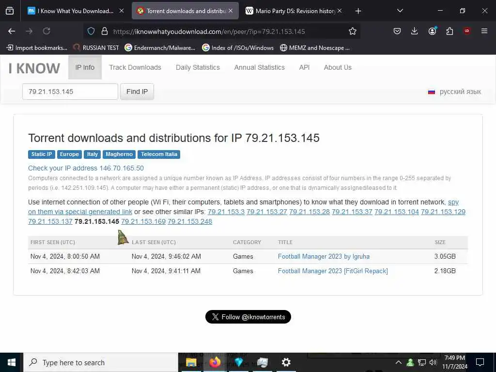This screenshot has width=496, height=372.
Task: Open the IP Info menu item
Action: pyautogui.click(x=85, y=67)
